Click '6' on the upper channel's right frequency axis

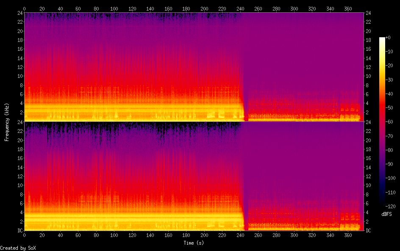coord(367,94)
